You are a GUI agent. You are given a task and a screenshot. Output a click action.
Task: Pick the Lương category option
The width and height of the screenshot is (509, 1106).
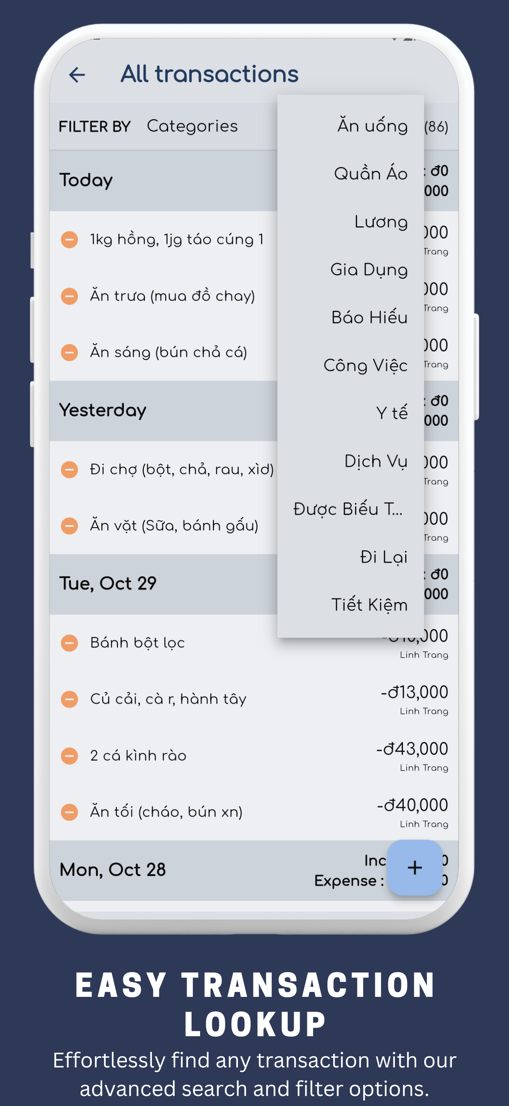(x=380, y=222)
